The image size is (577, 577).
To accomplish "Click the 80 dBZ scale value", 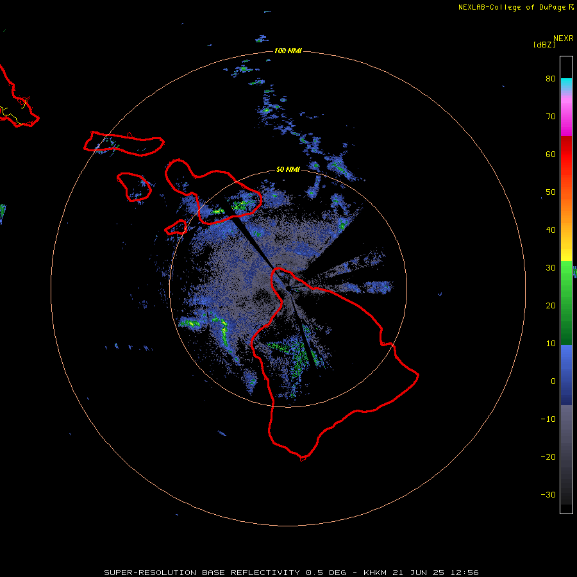I will tap(551, 79).
